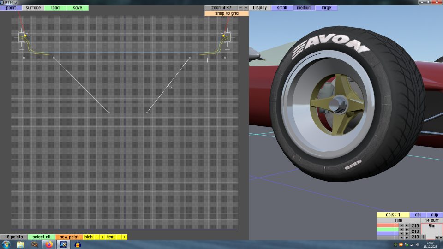Decrease zoom with the minus button
Screen dimensions: 443x249
point(240,8)
